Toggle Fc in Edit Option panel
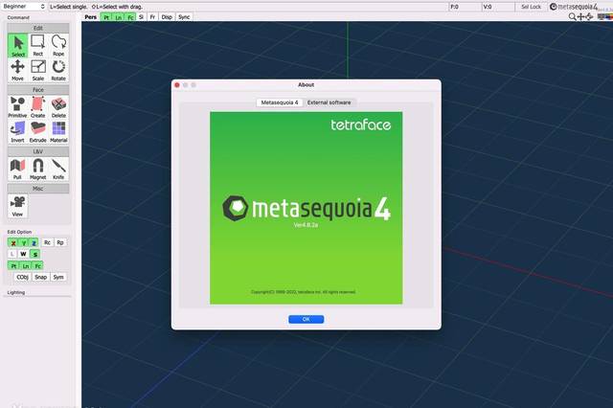613x408 pixels. (38, 265)
